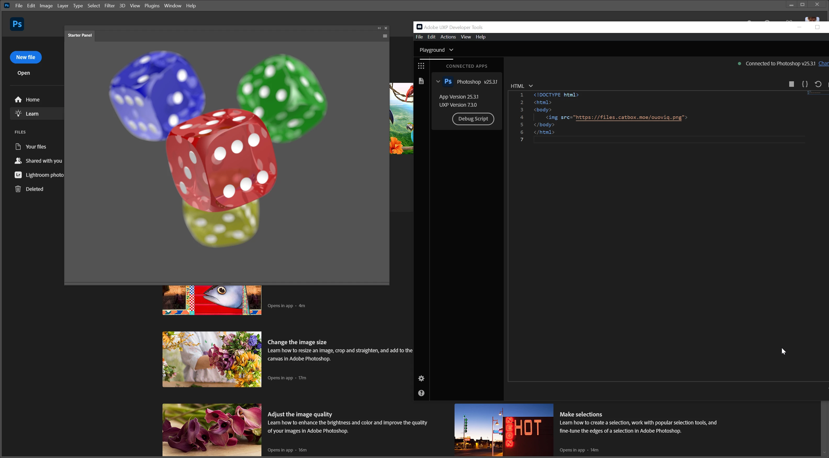Click the Debug Script button

(x=473, y=119)
